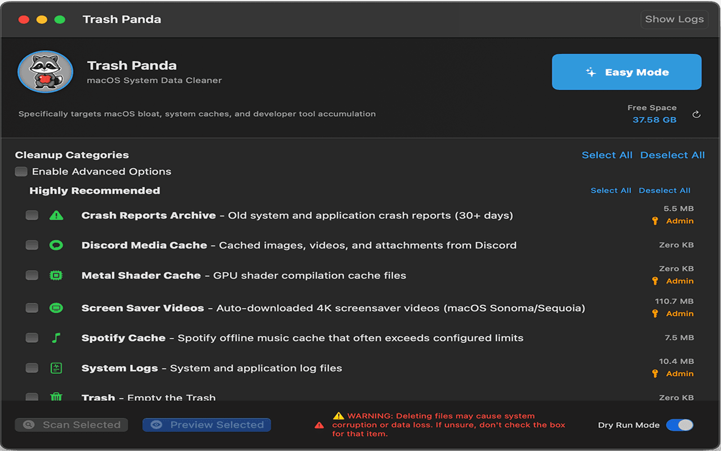Image resolution: width=721 pixels, height=451 pixels.
Task: Enable Advanced Options checkbox
Action: (21, 171)
